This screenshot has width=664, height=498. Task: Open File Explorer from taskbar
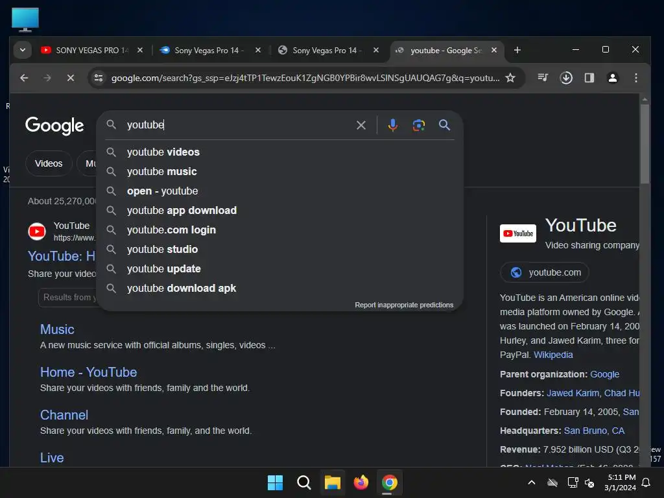pos(333,482)
